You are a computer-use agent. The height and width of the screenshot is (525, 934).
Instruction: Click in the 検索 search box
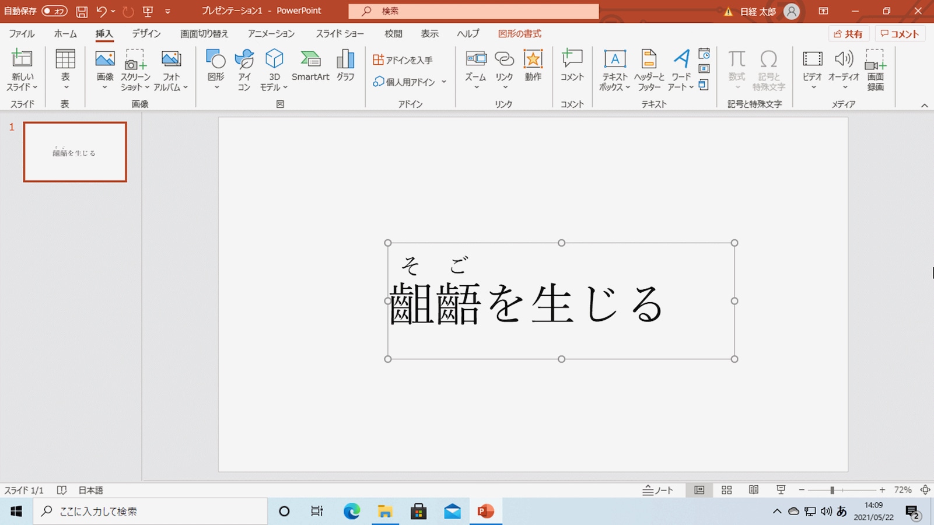474,11
